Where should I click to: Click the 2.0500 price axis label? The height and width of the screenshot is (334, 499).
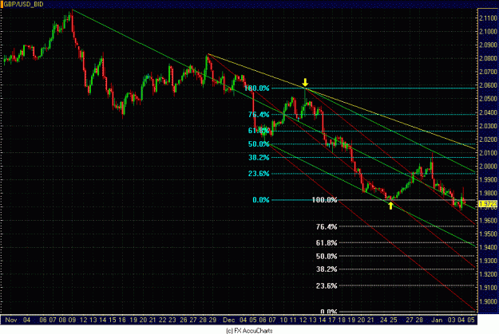click(488, 99)
